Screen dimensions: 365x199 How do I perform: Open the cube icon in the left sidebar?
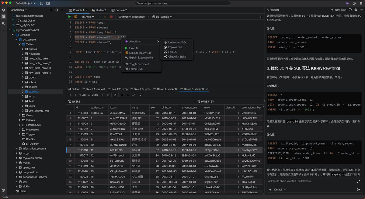coord(3,10)
